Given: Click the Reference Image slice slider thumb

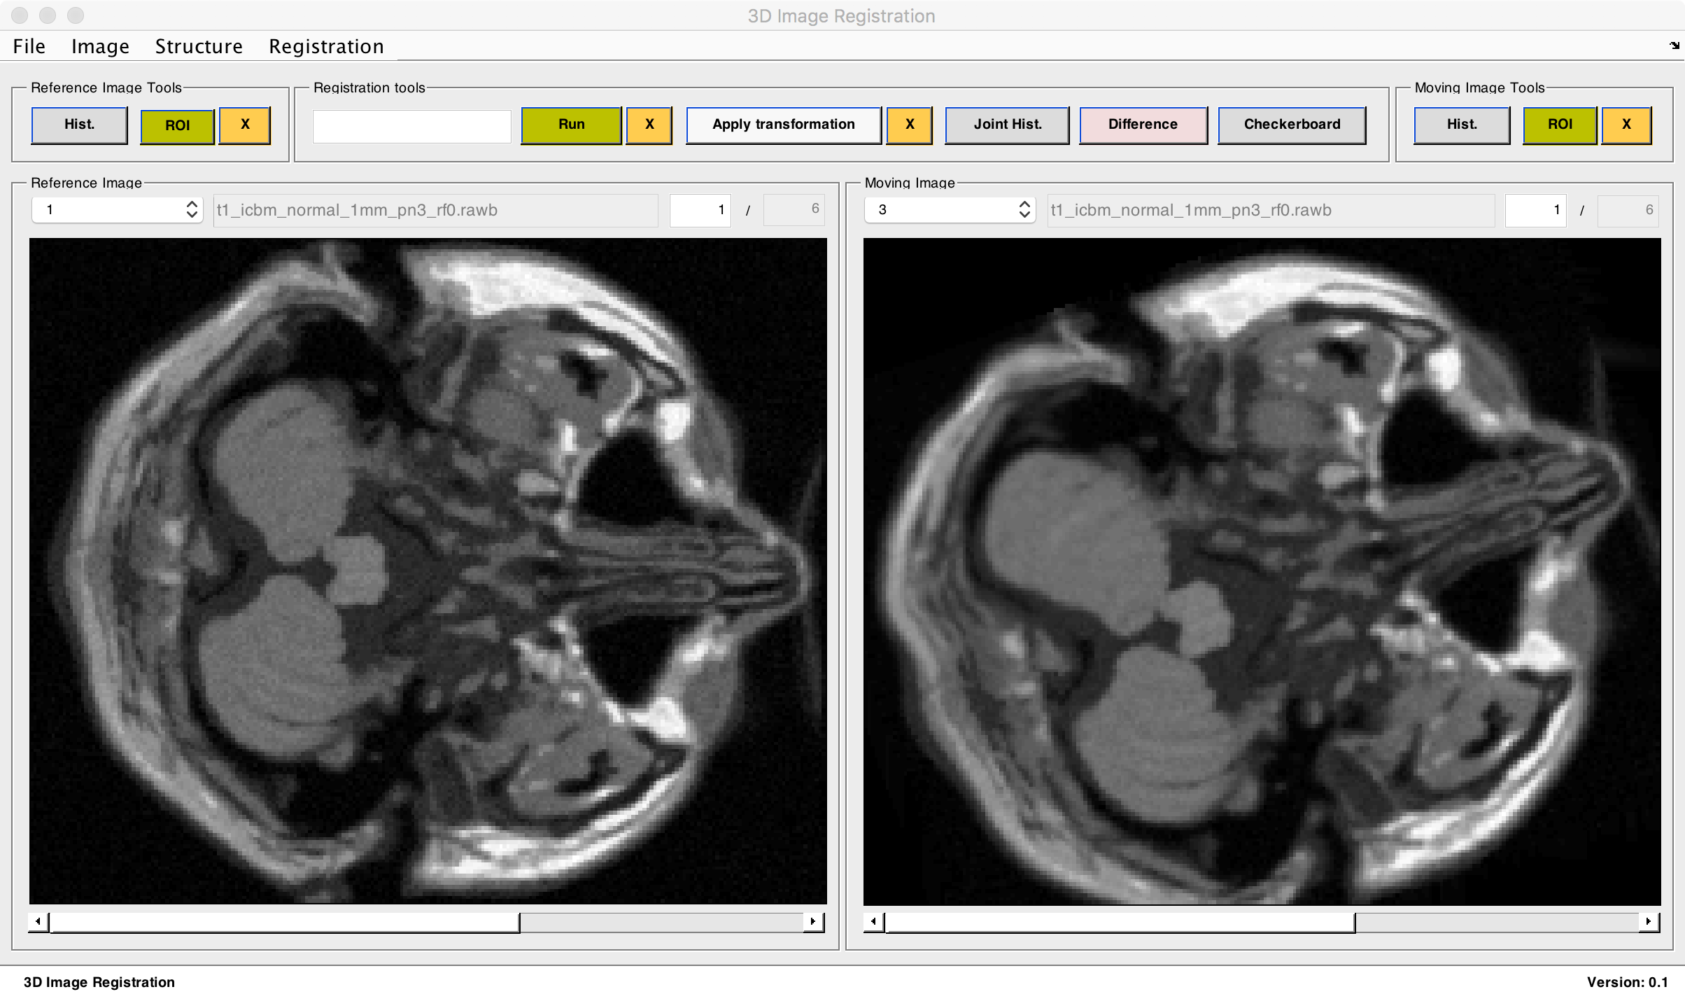Looking at the screenshot, I should coord(285,922).
